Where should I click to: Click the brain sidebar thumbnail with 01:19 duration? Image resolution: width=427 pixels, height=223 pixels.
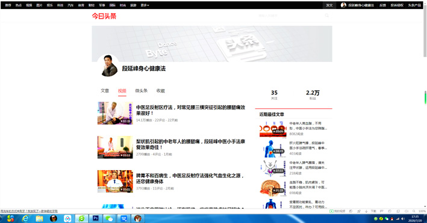click(273, 188)
